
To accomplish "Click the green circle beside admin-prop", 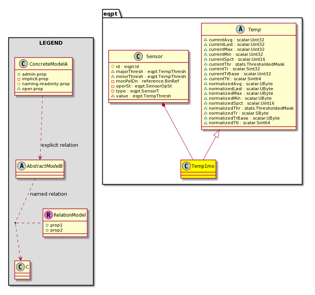I will click(19, 74).
